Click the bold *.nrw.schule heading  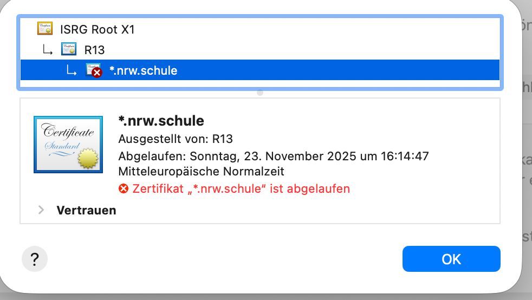(161, 120)
